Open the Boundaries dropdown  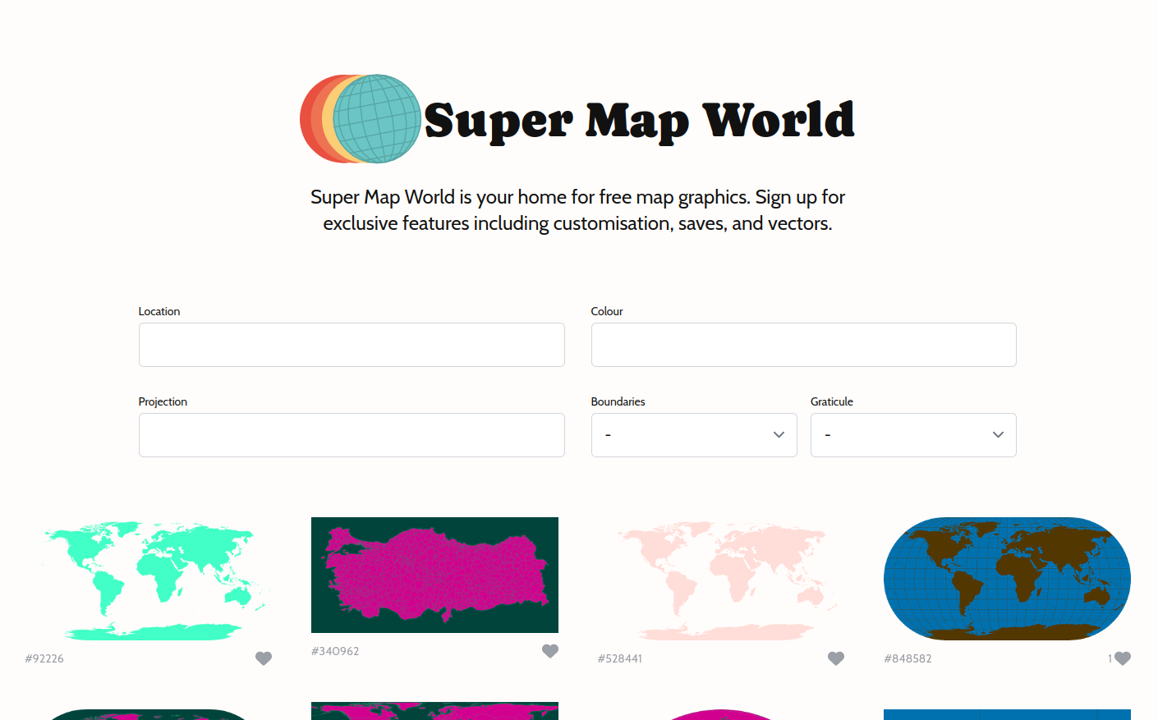(x=694, y=434)
